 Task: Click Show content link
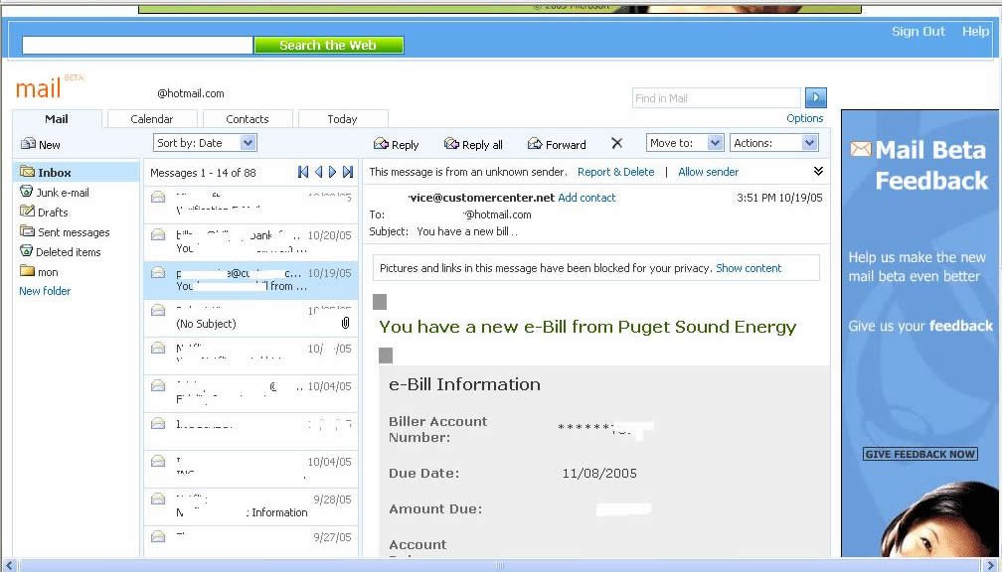[x=749, y=268]
